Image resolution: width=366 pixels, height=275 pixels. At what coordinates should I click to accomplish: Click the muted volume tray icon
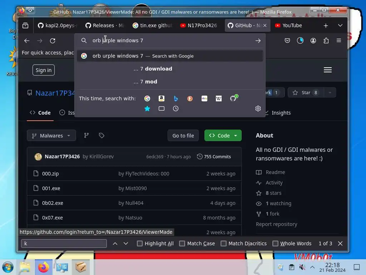(x=302, y=267)
